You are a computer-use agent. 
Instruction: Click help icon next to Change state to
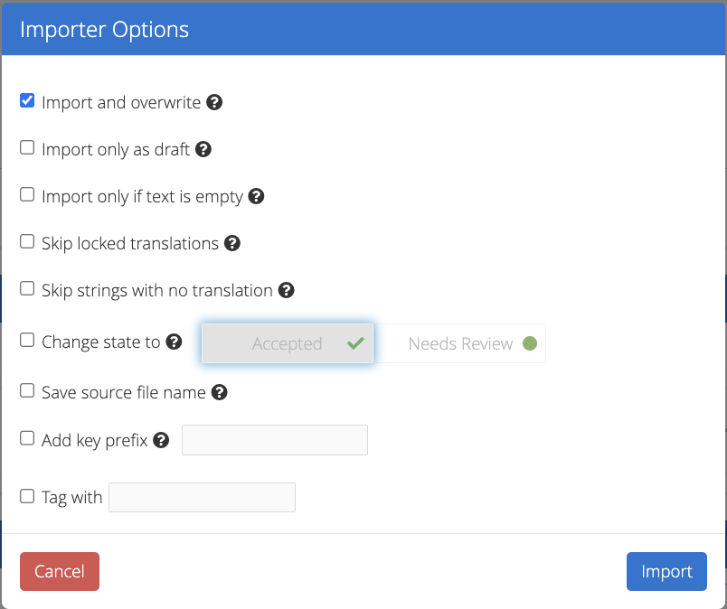pyautogui.click(x=174, y=342)
